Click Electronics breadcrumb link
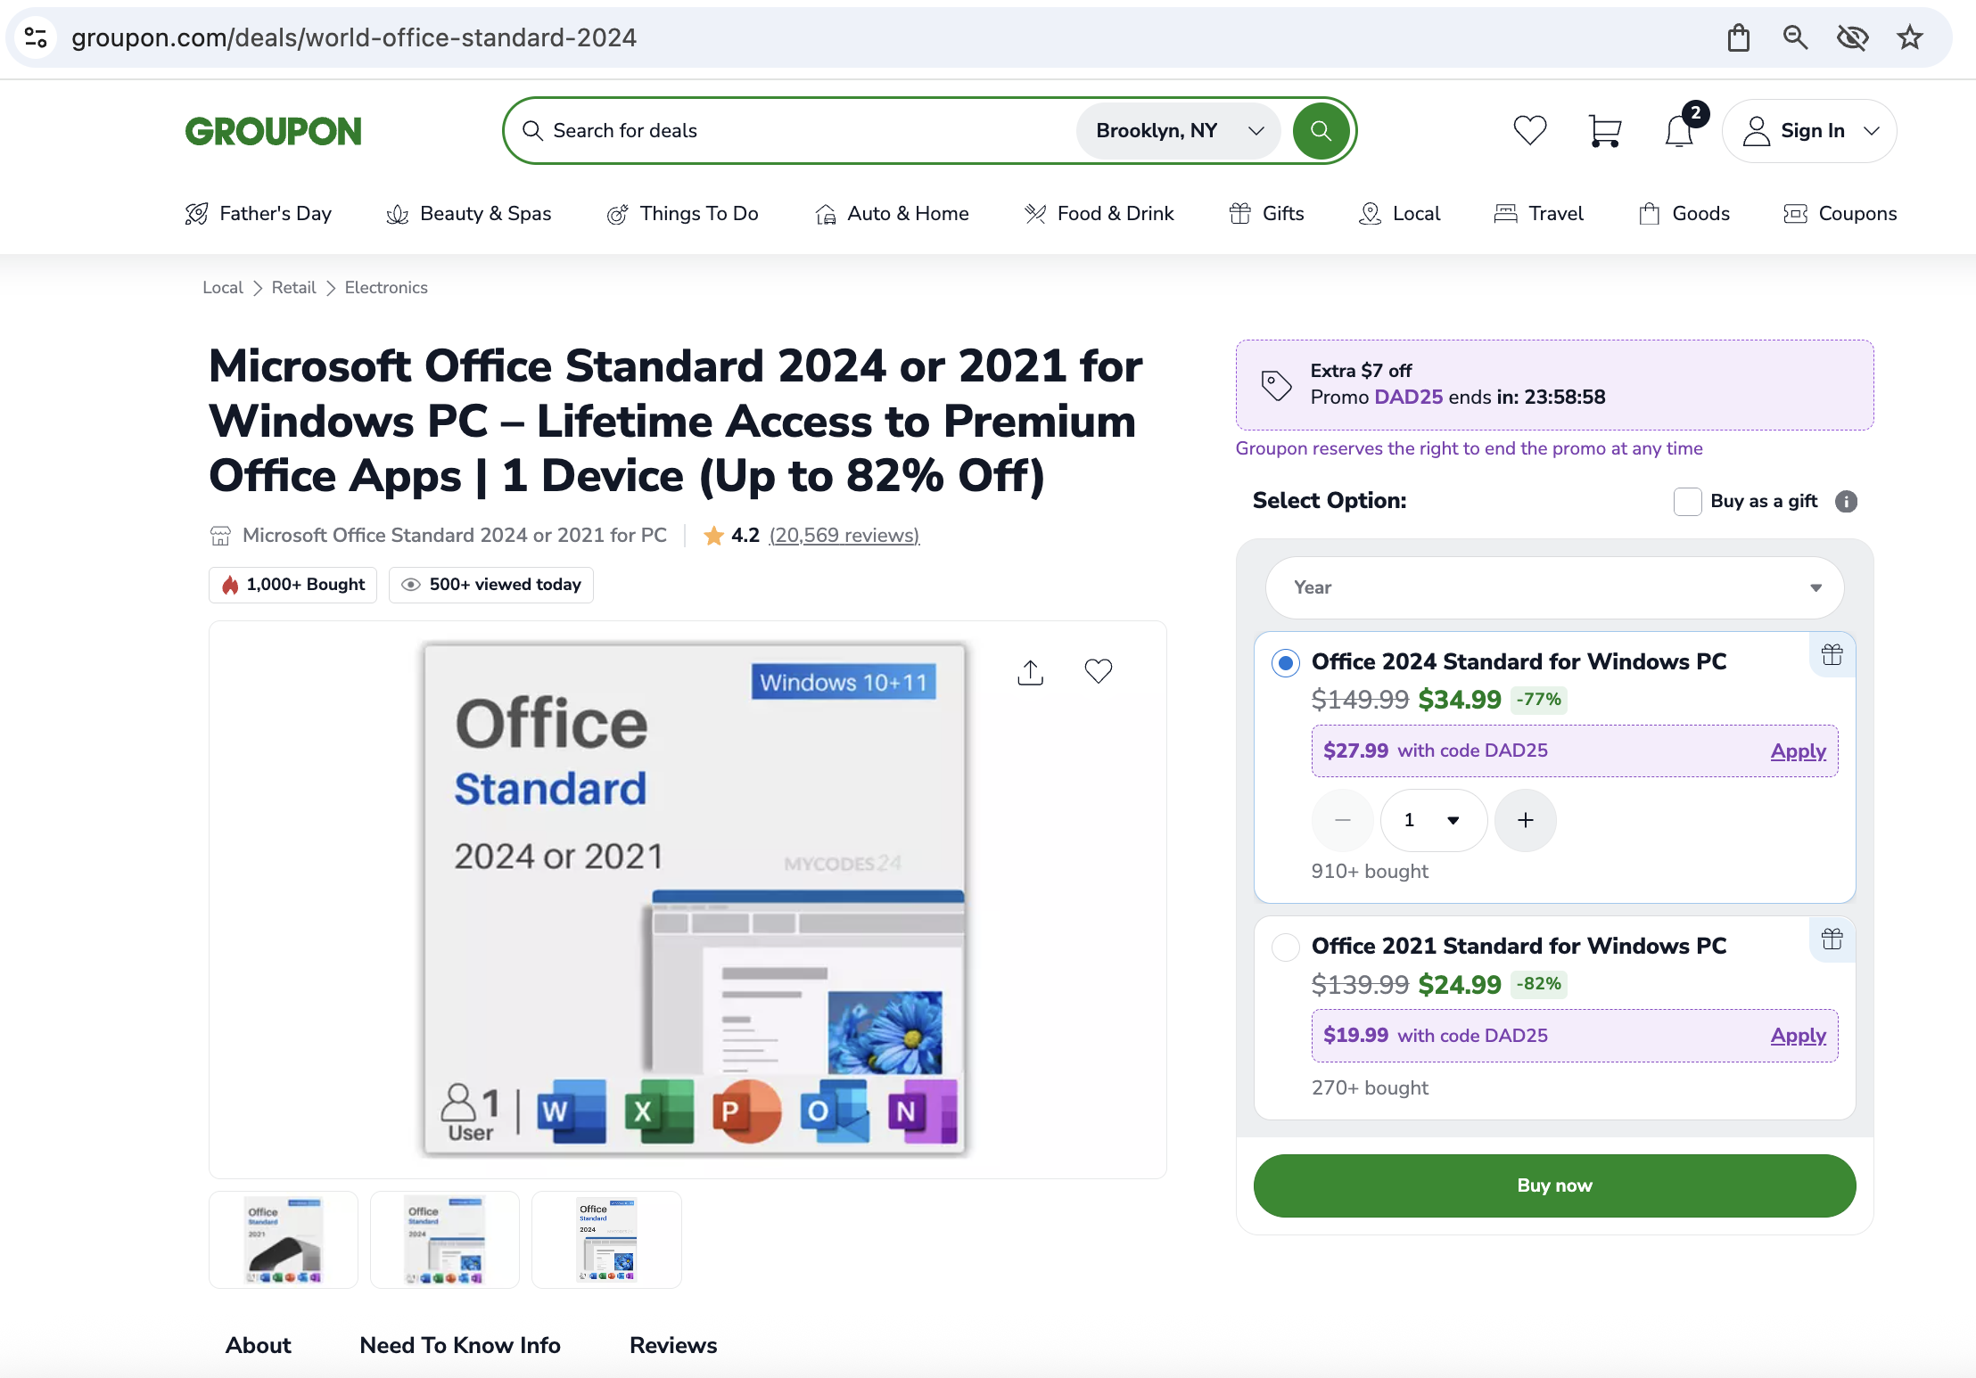Viewport: 1976px width, 1378px height. [386, 288]
